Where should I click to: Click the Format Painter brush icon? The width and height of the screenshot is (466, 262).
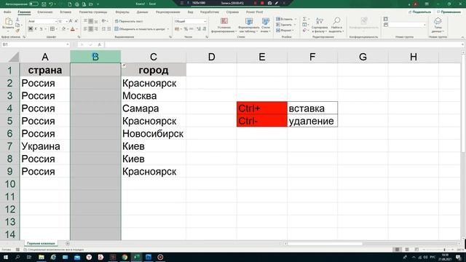[17, 31]
